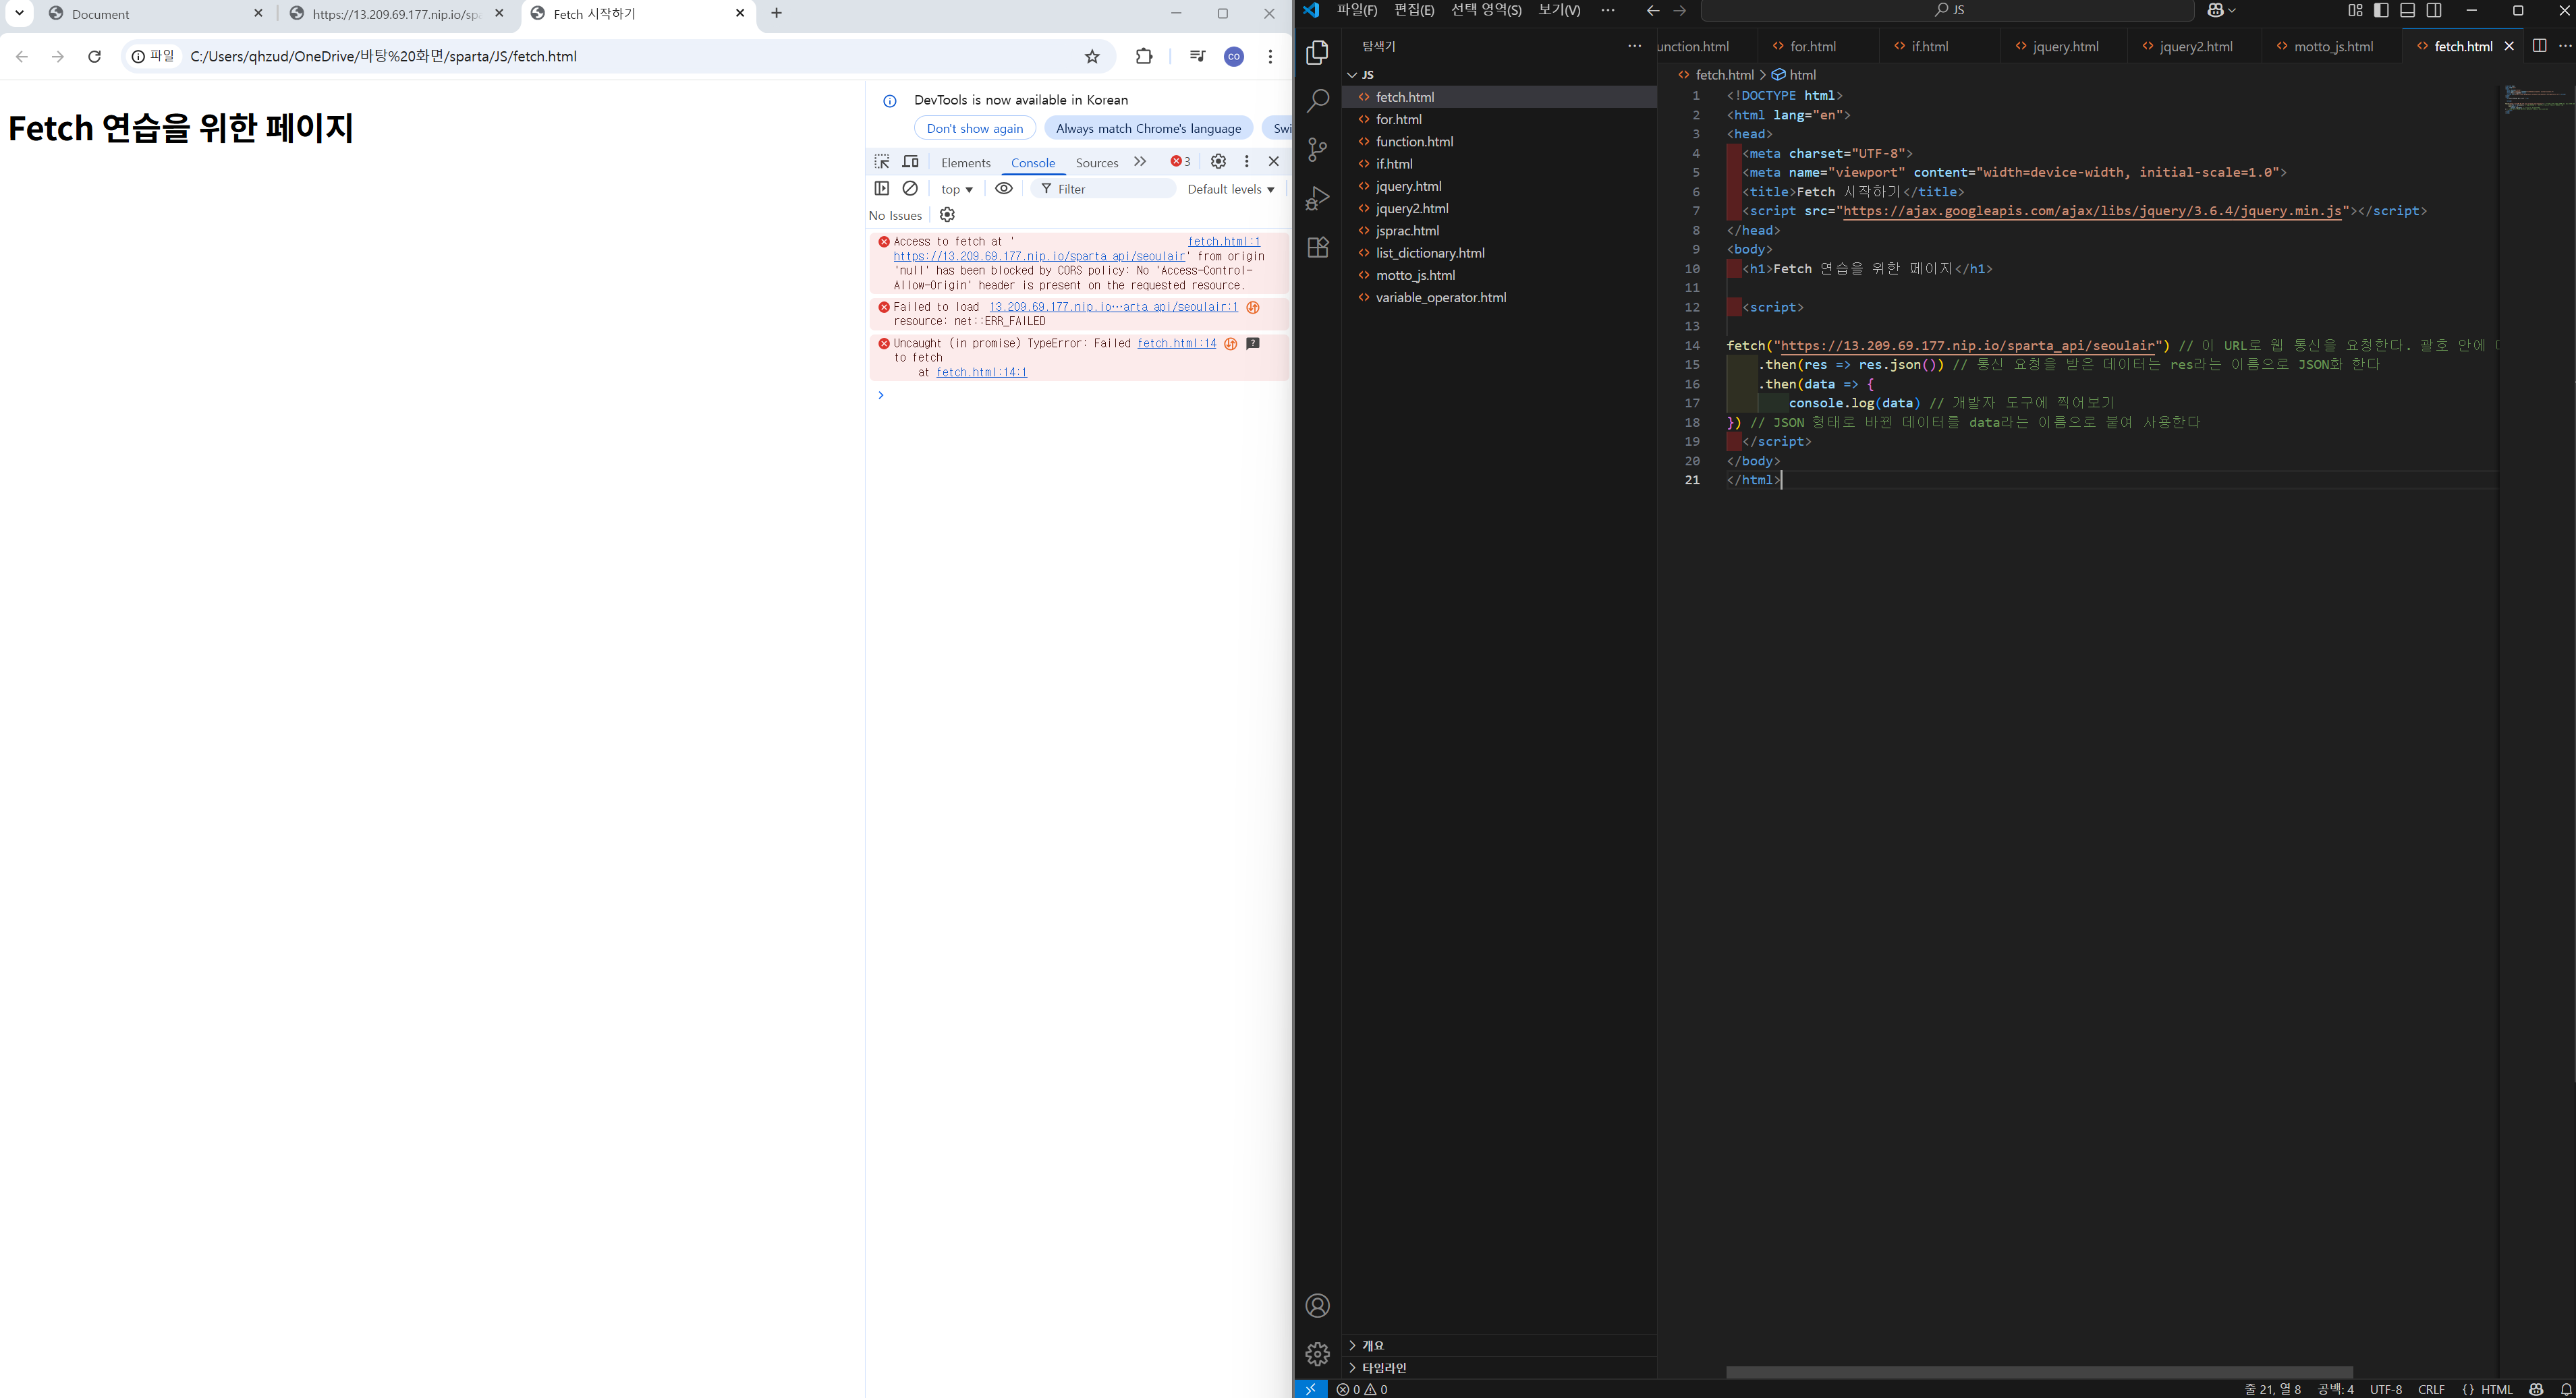The height and width of the screenshot is (1398, 2576).
Task: Go forward in VS Code navigation history
Action: coord(1680,10)
